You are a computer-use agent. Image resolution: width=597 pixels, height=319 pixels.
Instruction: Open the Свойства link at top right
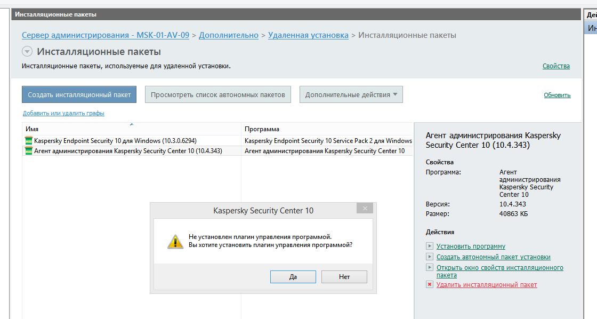(556, 66)
